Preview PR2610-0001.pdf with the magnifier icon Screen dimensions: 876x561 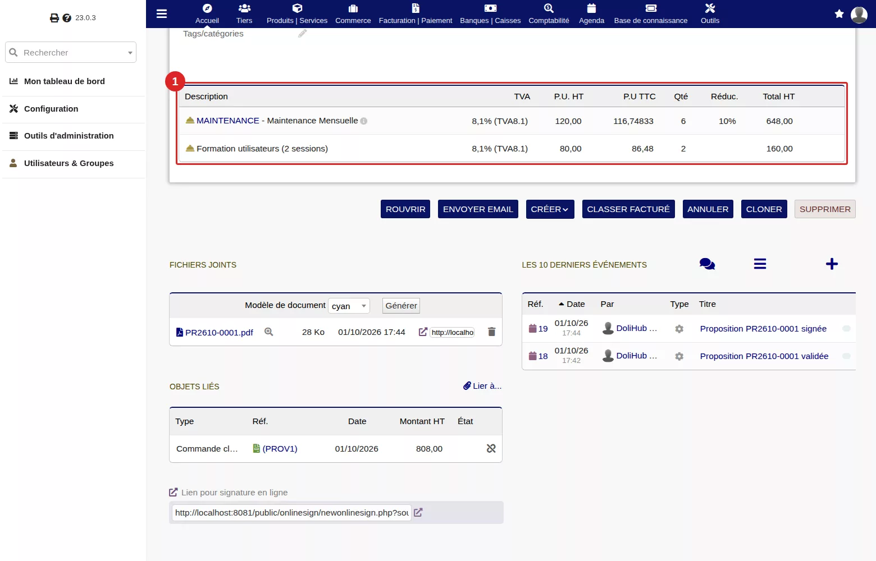(269, 332)
